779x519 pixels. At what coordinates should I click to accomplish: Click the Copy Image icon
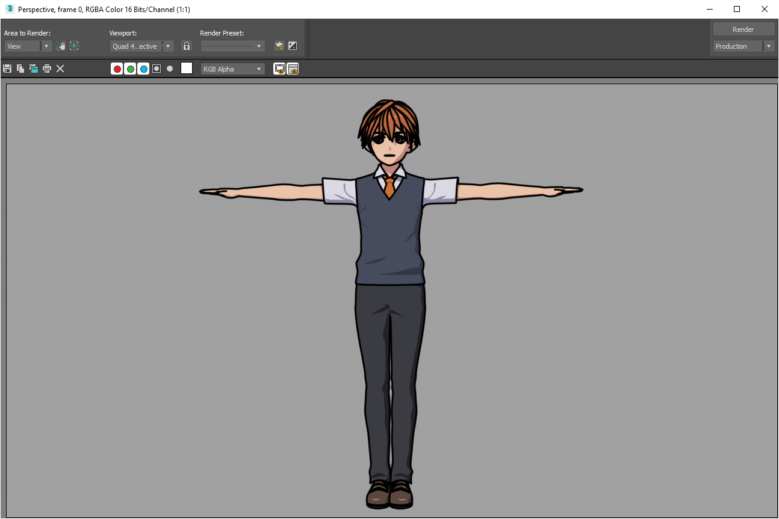[20, 69]
